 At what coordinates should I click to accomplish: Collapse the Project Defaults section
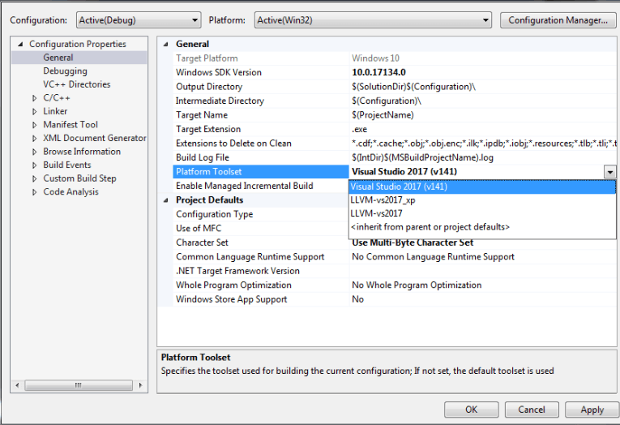coord(167,200)
